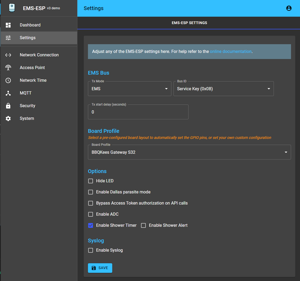The width and height of the screenshot is (300, 281).
Task: Check the Enable Shower Alert option
Action: [x=143, y=225]
